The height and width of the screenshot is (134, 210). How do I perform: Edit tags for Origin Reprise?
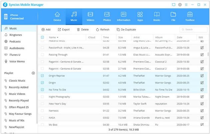202,75
